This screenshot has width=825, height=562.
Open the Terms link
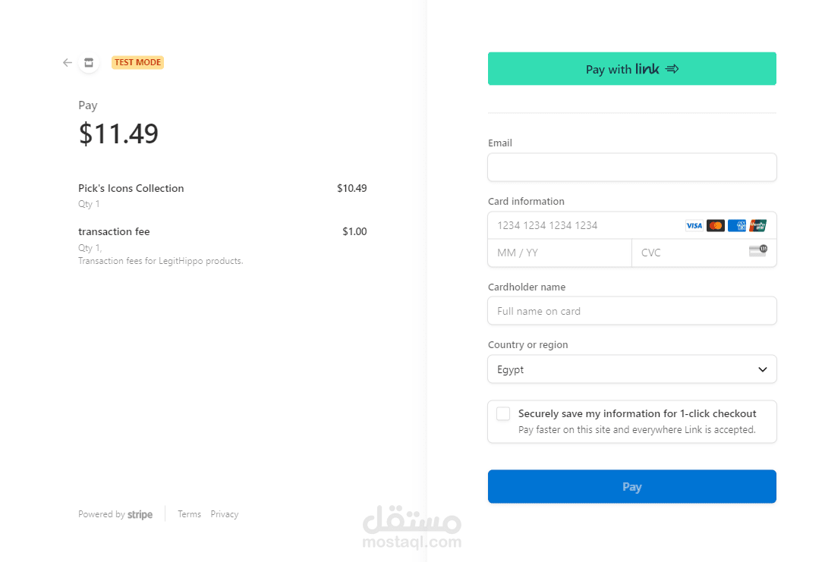tap(189, 514)
